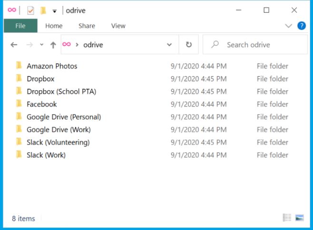313x230 pixels.
Task: Go forward with the right arrow
Action: pos(30,45)
